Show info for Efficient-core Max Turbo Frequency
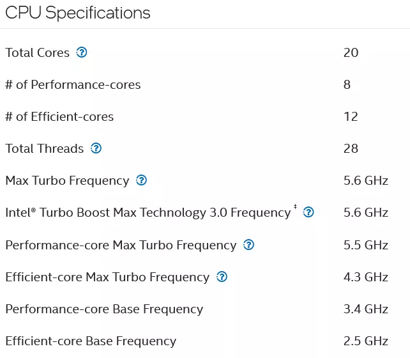The image size is (410, 358). pyautogui.click(x=222, y=277)
